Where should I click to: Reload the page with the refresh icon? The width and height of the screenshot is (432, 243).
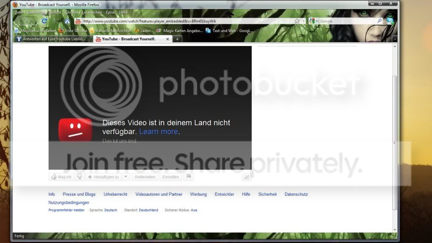click(44, 21)
